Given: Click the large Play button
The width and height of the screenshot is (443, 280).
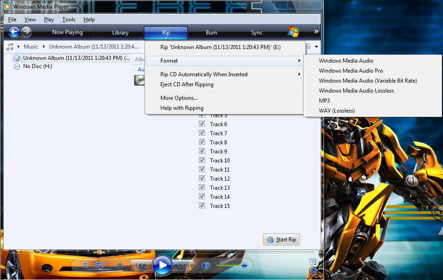Looking at the screenshot, I should point(162,265).
